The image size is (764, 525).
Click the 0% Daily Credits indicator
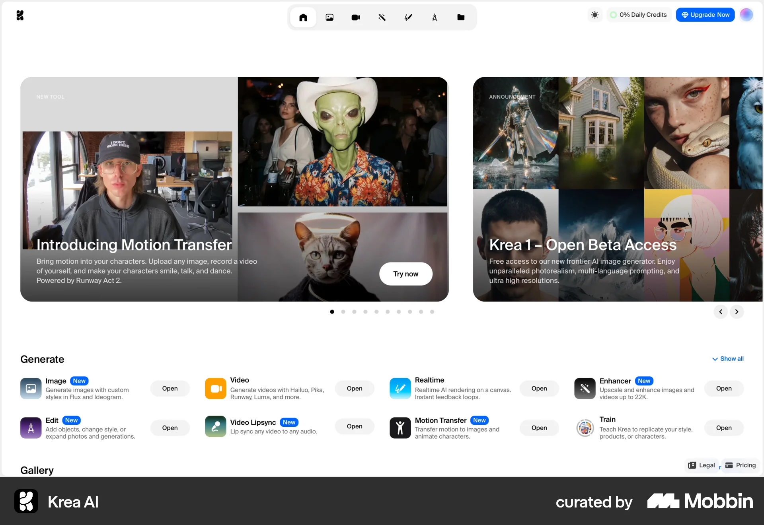[638, 15]
